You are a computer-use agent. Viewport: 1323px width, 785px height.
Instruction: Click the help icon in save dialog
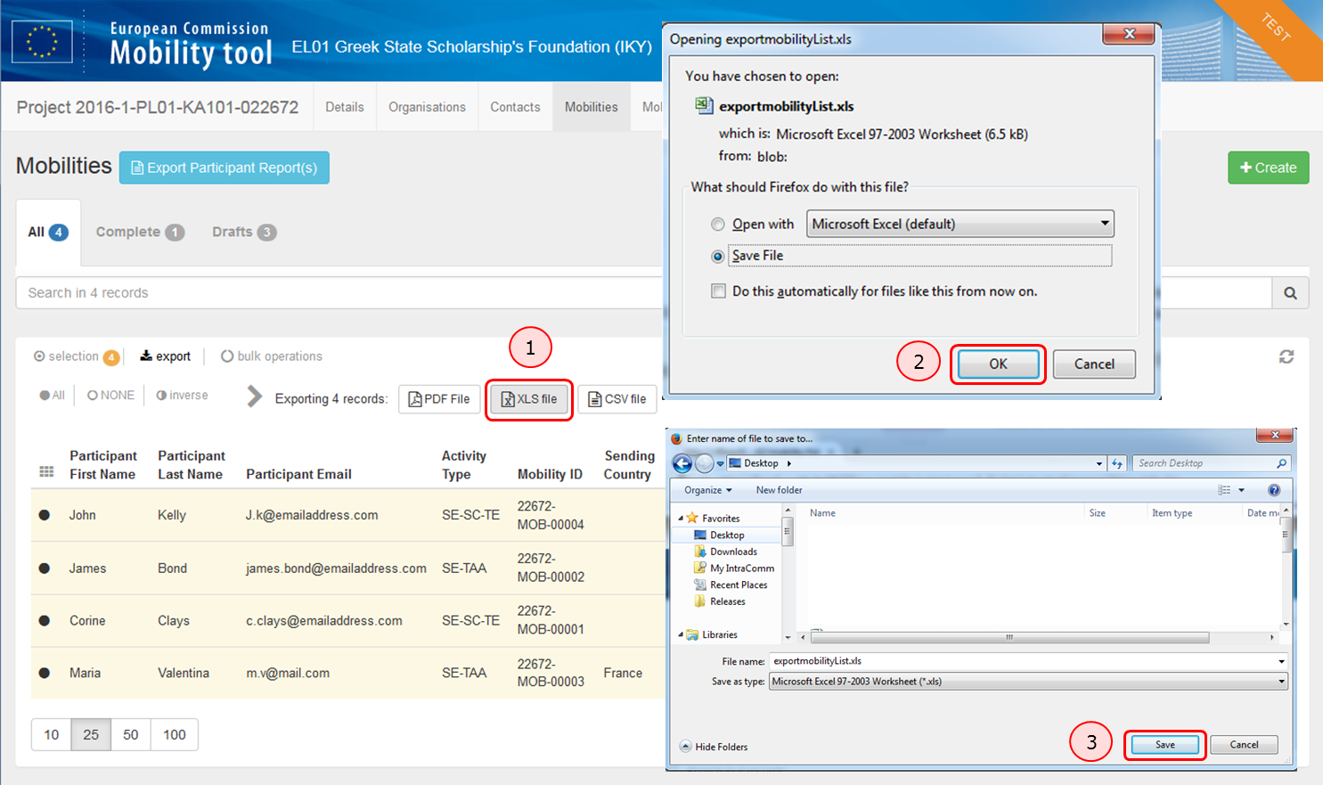pyautogui.click(x=1274, y=490)
